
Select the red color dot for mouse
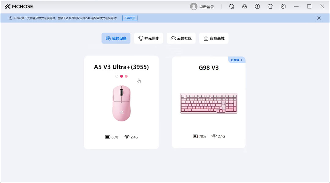pos(121,76)
